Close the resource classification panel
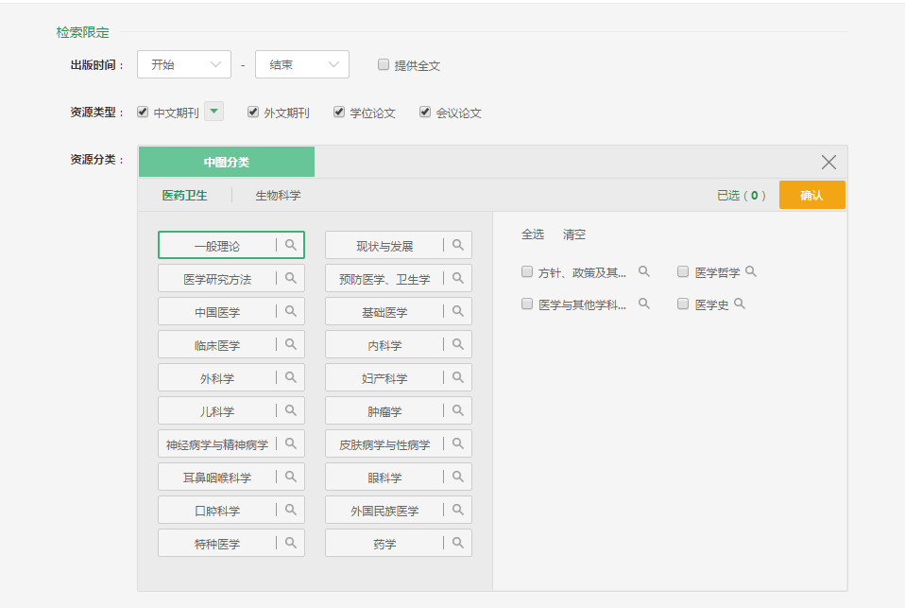The image size is (905, 608). click(x=828, y=162)
